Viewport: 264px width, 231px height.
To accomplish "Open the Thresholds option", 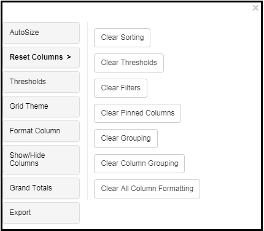I will [41, 82].
